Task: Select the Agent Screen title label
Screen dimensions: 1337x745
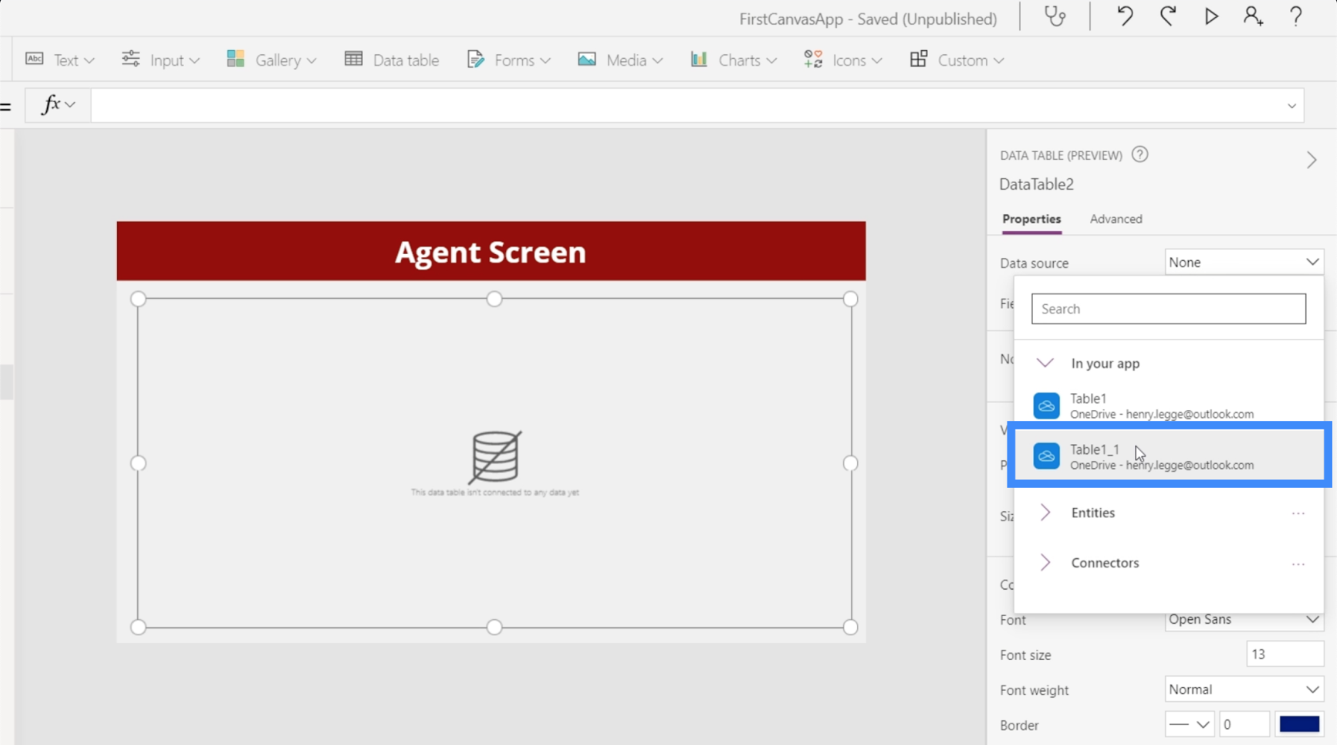Action: [490, 252]
